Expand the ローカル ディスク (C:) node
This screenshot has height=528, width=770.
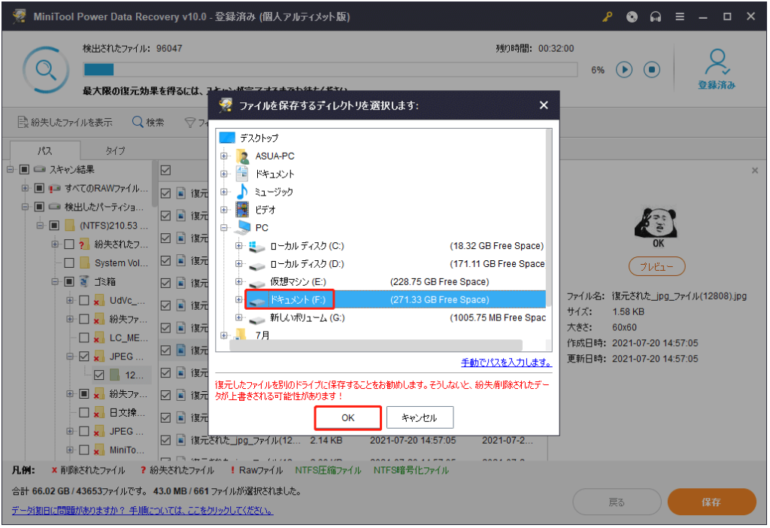(x=238, y=246)
